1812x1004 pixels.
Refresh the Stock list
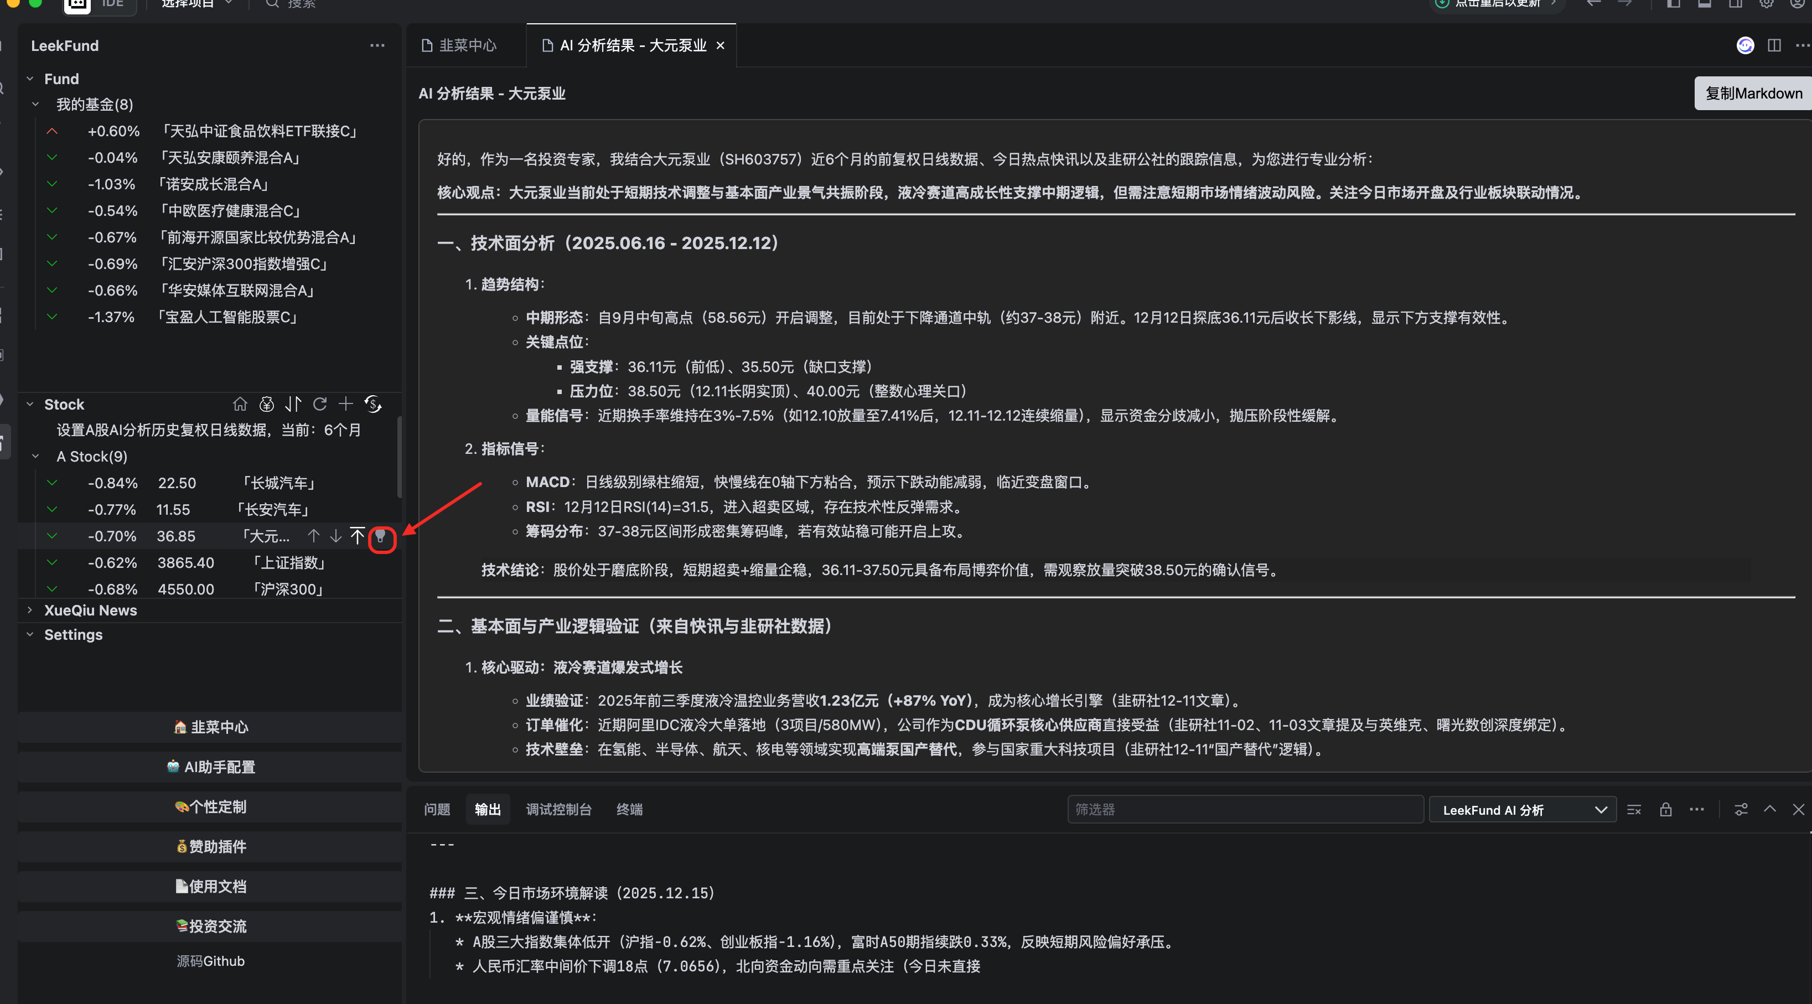pyautogui.click(x=320, y=404)
